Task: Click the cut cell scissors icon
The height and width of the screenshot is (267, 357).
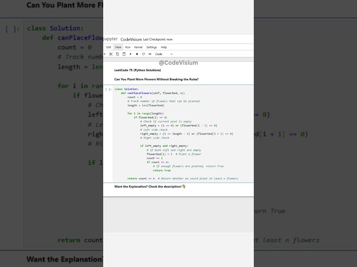Action: [x=111, y=54]
